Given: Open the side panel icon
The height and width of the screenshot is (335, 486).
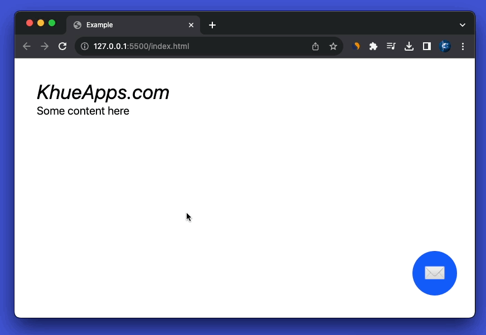Looking at the screenshot, I should click(426, 46).
